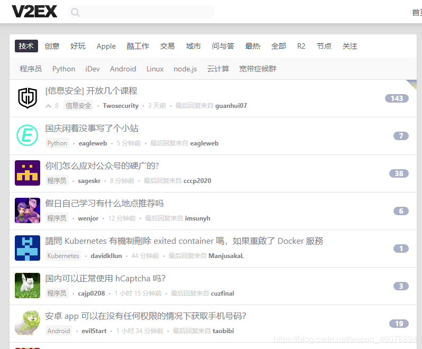
Task: Open the 19 reply count badge
Action: point(399,324)
